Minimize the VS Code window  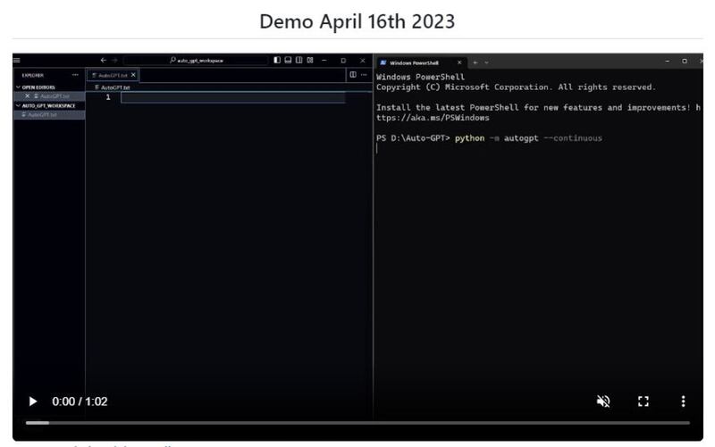pos(324,60)
